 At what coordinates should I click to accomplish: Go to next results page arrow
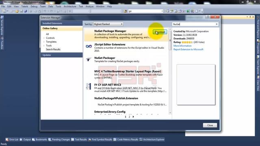coord(133,117)
